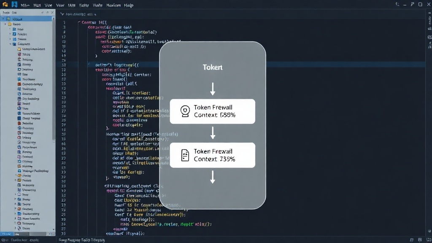The width and height of the screenshot is (432, 243).
Task: Open the Help menu
Action: (x=129, y=5)
